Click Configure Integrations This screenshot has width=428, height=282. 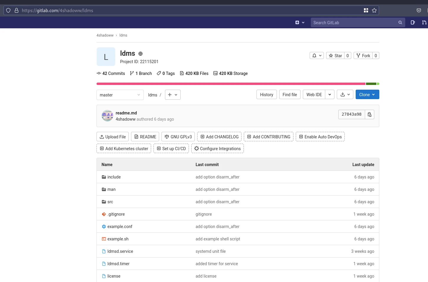(218, 148)
